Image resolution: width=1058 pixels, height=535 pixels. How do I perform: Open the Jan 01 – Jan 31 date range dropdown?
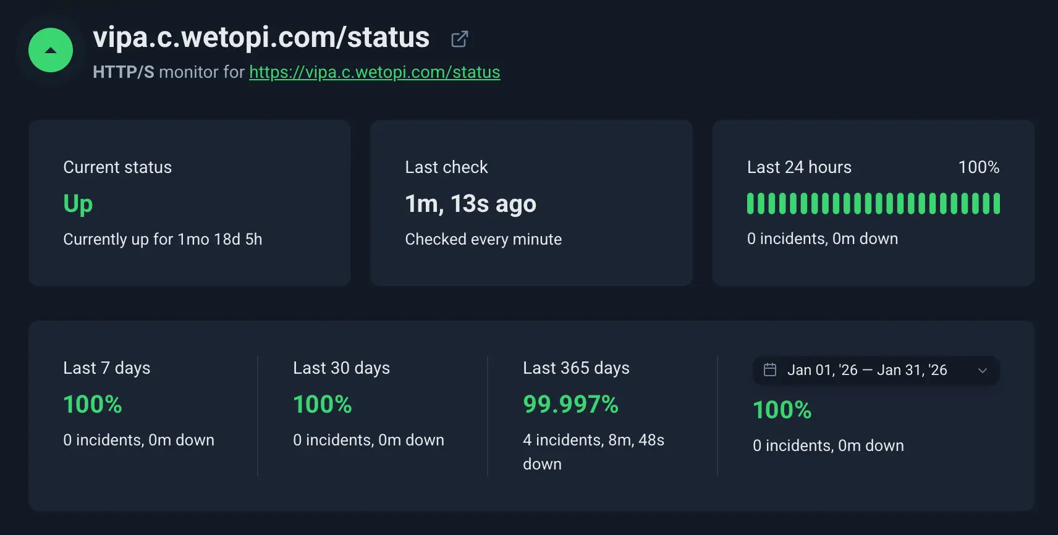(x=866, y=370)
